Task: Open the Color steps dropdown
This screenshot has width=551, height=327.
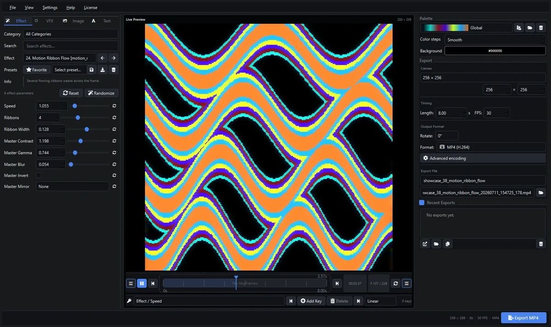Action: 495,39
